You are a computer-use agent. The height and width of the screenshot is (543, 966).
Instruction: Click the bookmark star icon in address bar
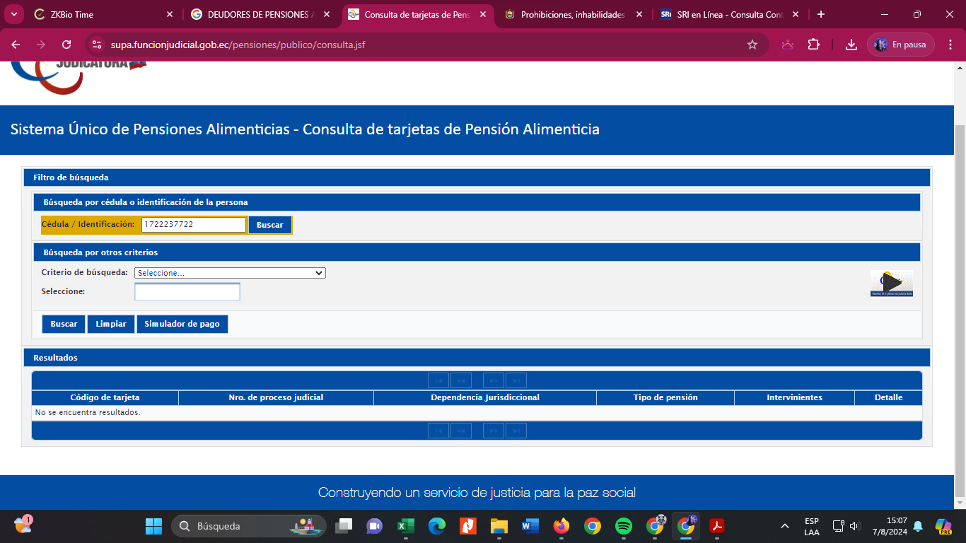tap(752, 45)
